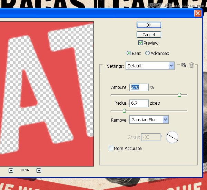Close the dialog with red X
Viewport: 207px width, 190px height.
click(x=198, y=13)
